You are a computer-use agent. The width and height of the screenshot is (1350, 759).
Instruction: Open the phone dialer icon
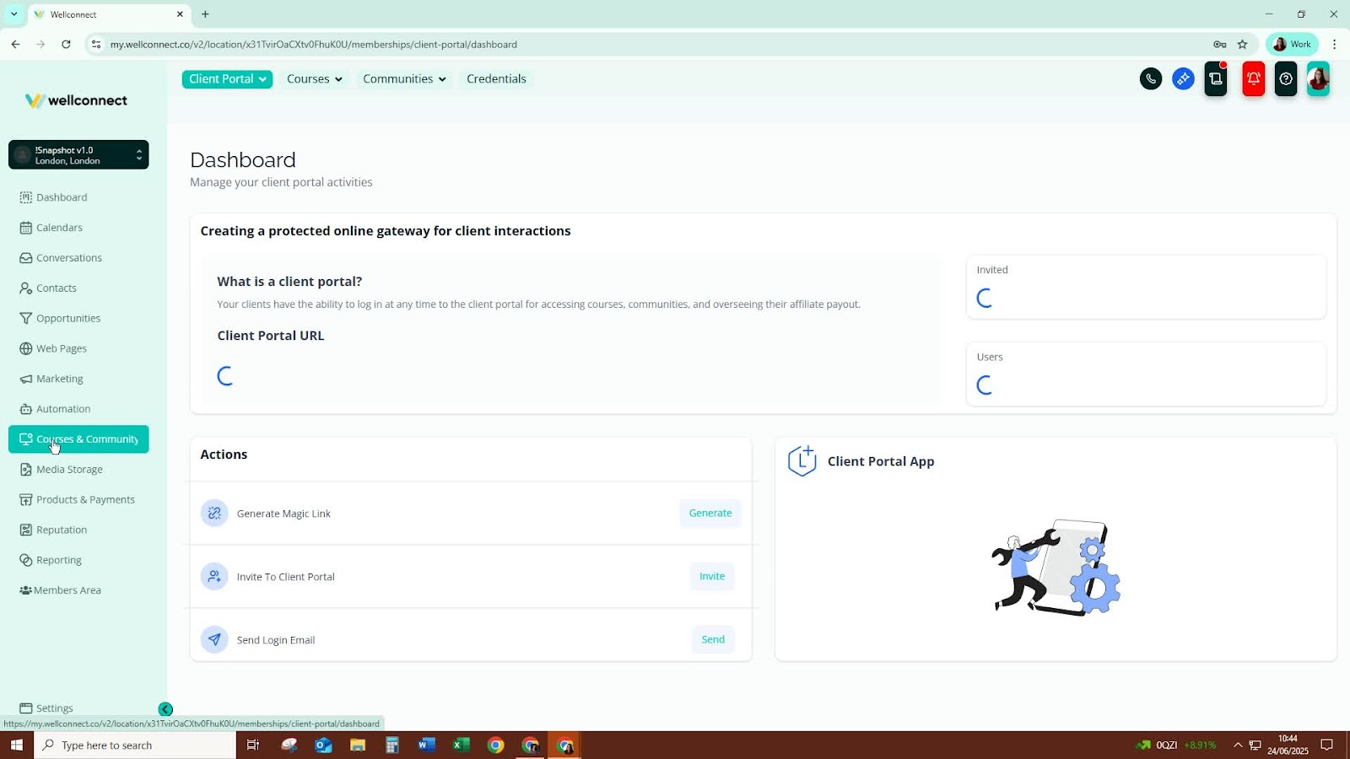point(1150,79)
